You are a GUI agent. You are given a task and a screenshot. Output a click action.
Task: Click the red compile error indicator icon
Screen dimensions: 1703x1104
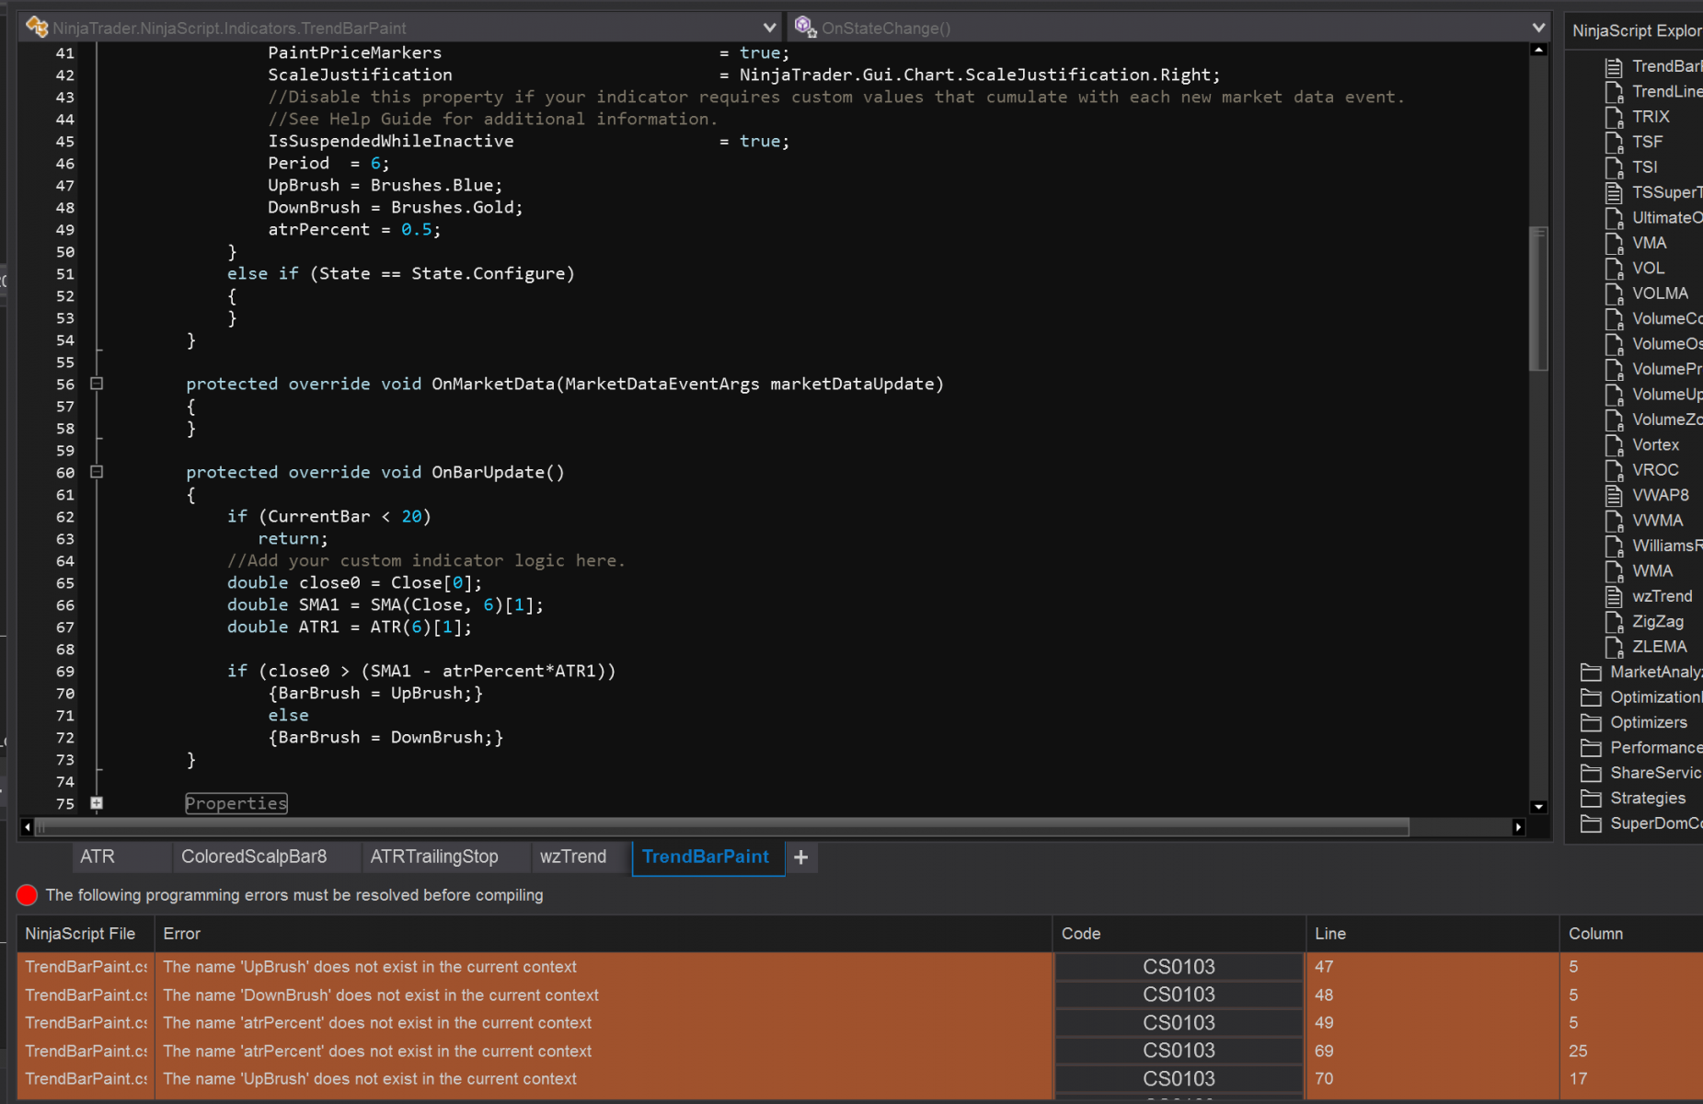click(27, 895)
